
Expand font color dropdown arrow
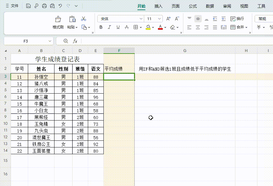(x=165, y=27)
